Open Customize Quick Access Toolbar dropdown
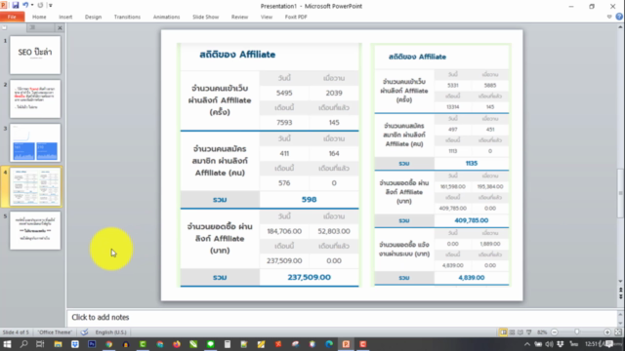Viewport: 625px width, 351px height. (x=50, y=5)
